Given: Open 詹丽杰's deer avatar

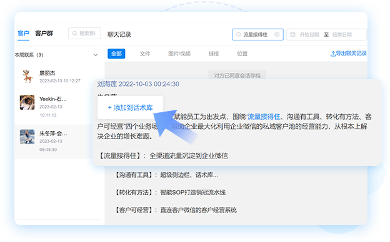Looking at the screenshot, I should coord(27,76).
